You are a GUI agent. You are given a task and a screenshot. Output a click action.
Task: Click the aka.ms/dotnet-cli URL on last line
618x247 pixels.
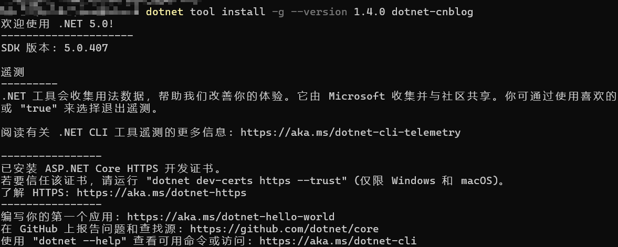tap(338, 241)
